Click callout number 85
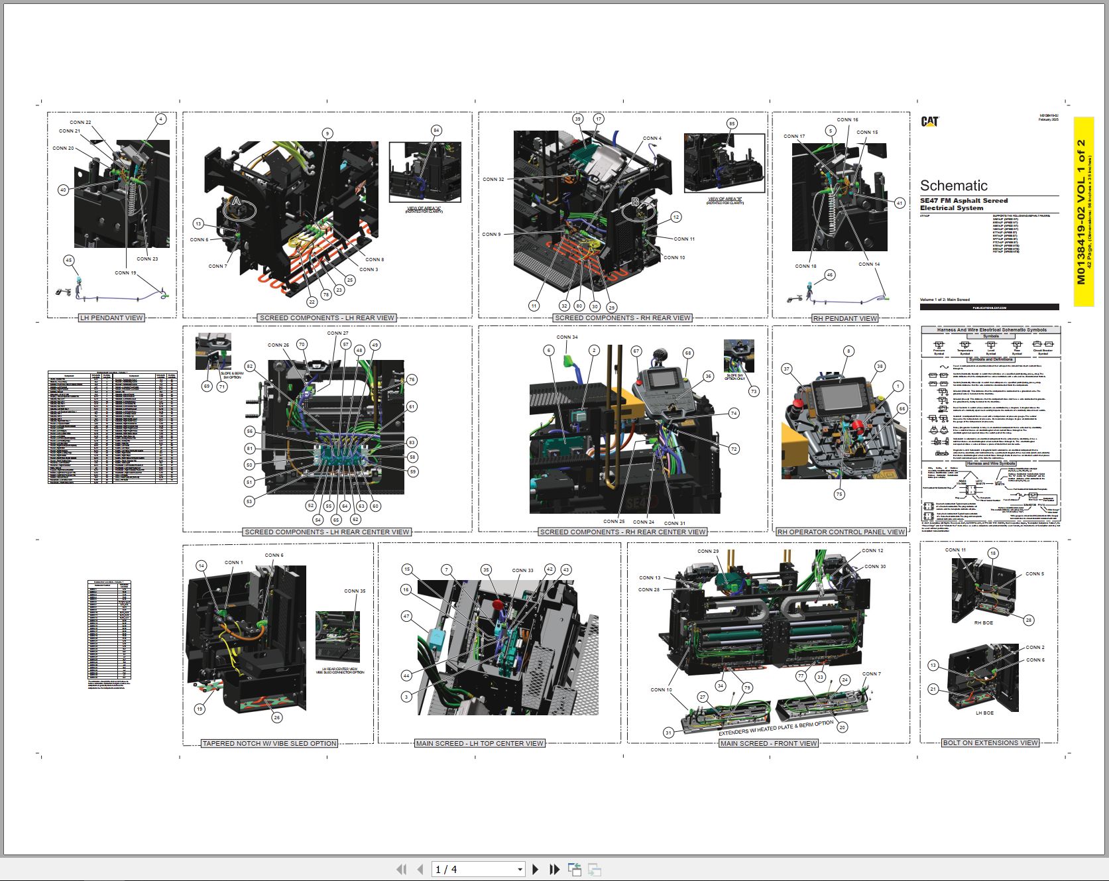1109x881 pixels. tap(732, 124)
